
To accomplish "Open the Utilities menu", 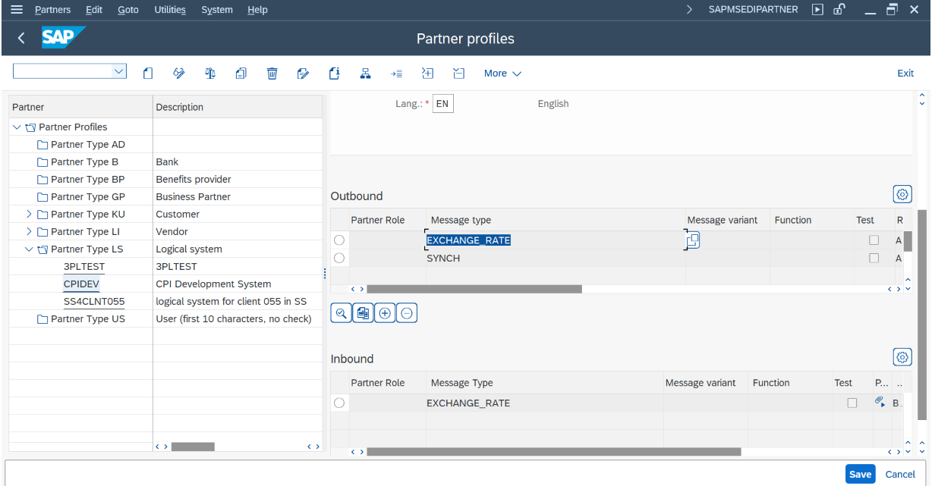I will (170, 10).
